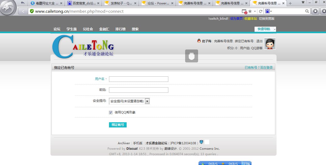Click the Discuz! link in the footer

point(132,149)
